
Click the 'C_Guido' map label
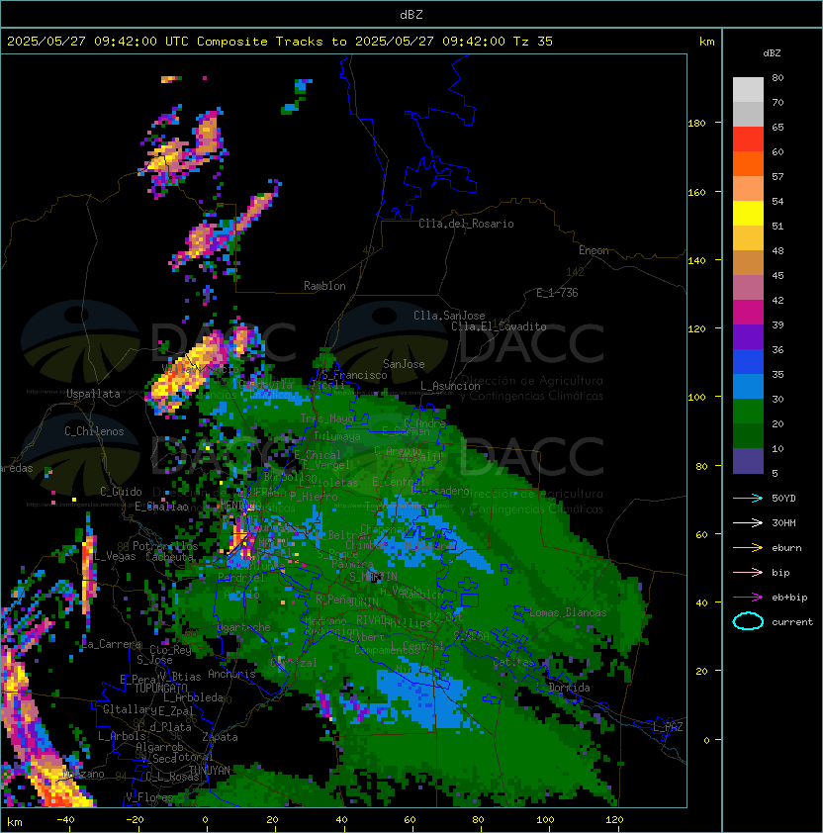(x=121, y=492)
